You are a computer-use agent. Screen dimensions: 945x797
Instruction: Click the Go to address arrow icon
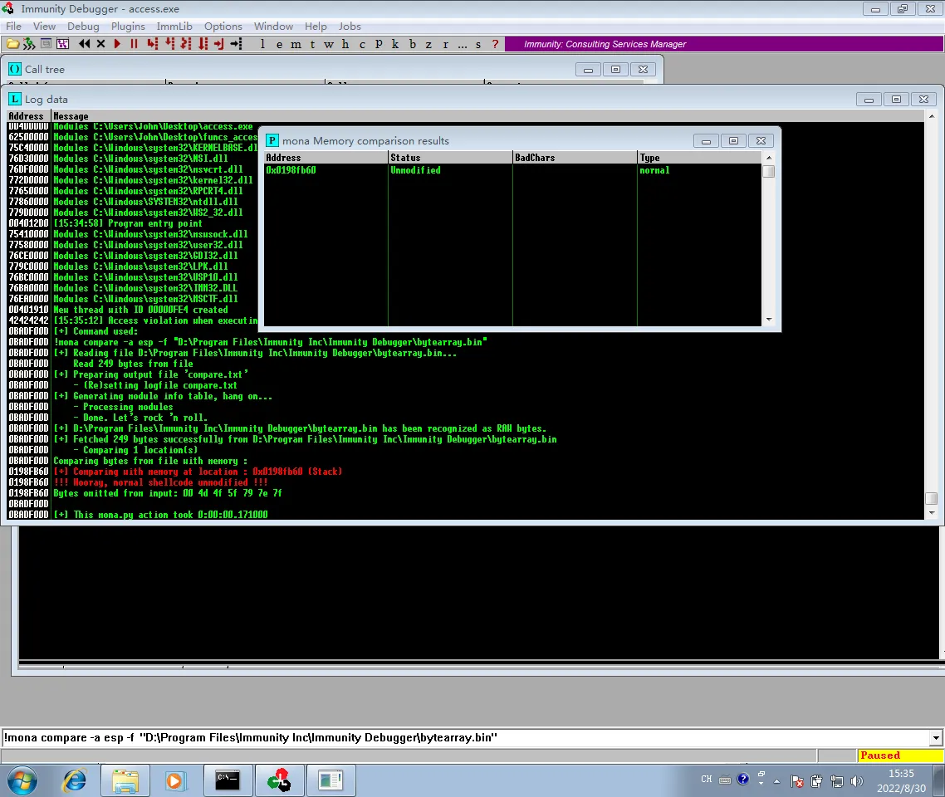(236, 44)
